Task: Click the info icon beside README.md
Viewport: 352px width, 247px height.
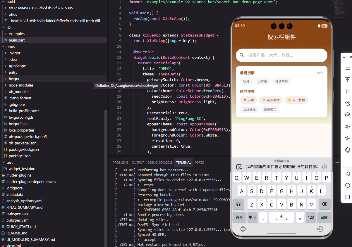Action: 3,233
